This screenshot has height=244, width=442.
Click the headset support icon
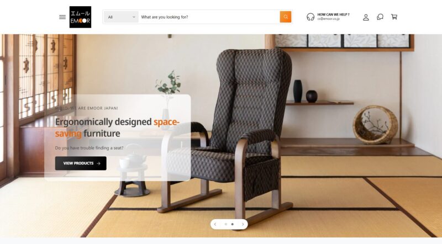pos(311,17)
